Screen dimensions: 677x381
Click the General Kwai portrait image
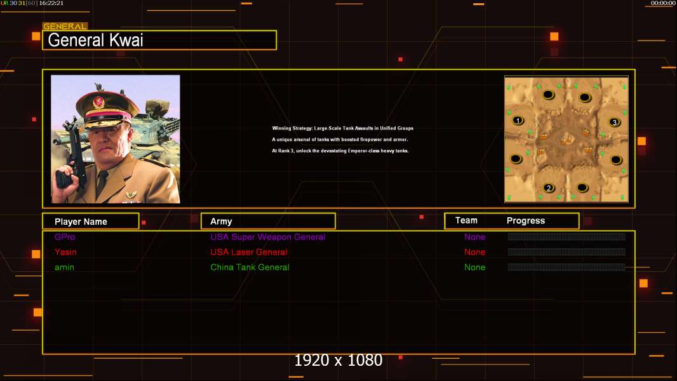pyautogui.click(x=116, y=139)
